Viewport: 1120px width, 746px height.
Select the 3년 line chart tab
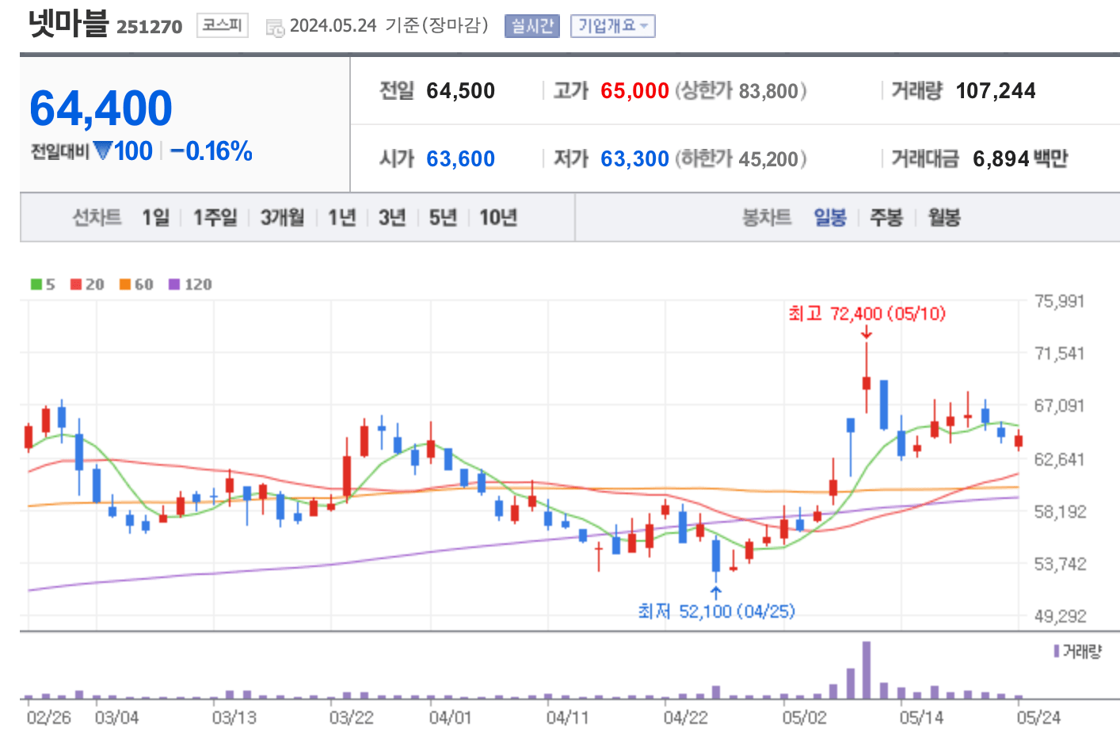[x=392, y=217]
